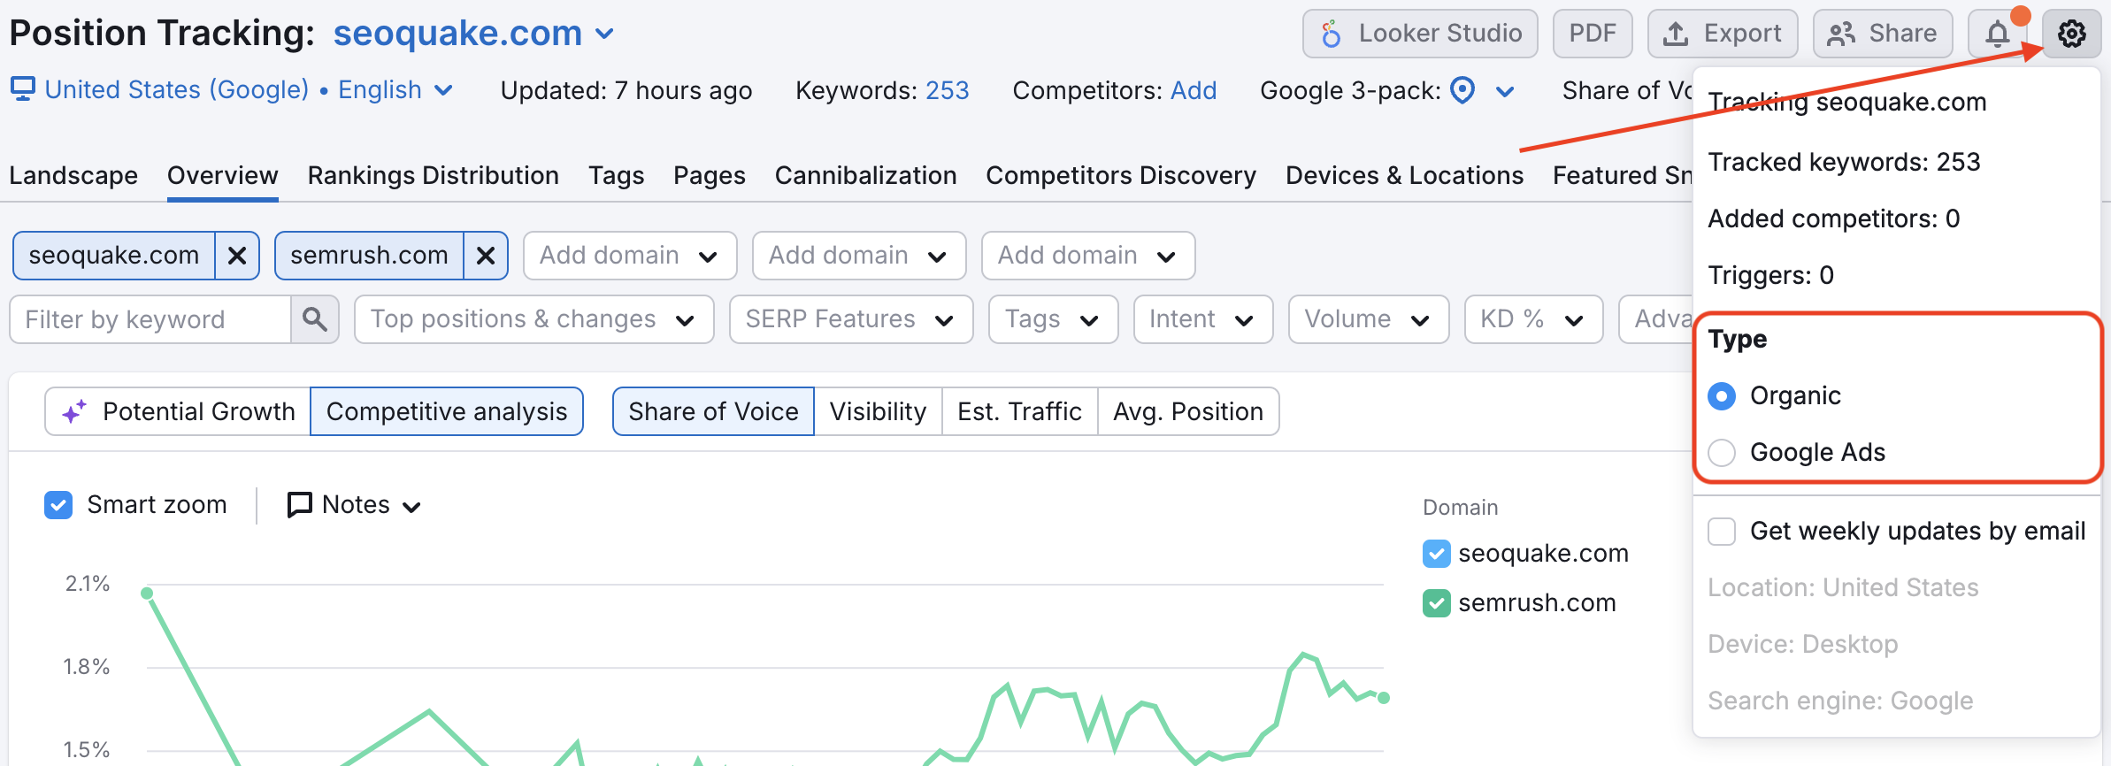Click the chart's first data point at 2.1%
2111x766 pixels.
(x=147, y=594)
